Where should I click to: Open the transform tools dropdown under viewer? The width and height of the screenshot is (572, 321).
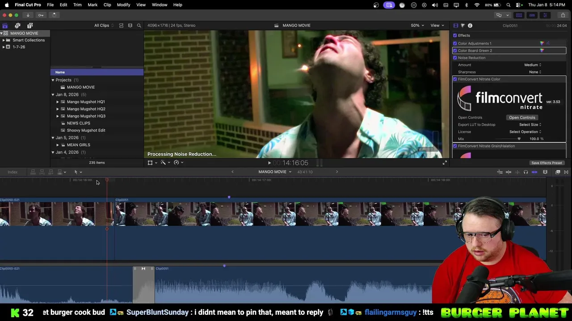coord(152,163)
